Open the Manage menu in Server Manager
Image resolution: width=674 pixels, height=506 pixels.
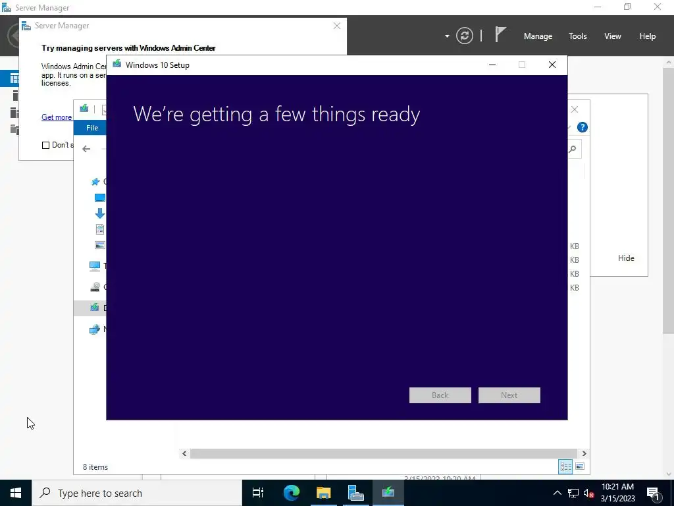(538, 36)
